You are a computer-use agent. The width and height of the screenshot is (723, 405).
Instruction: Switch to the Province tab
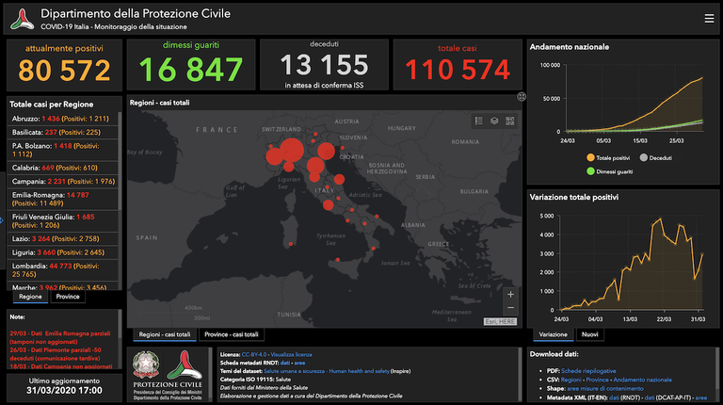[x=67, y=296]
